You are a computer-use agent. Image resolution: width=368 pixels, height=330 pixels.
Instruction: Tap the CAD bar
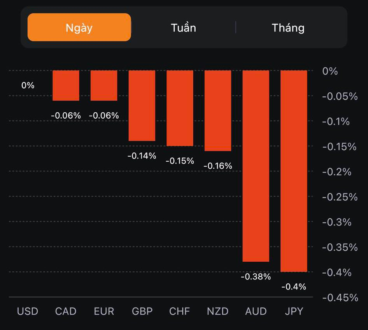coord(66,86)
